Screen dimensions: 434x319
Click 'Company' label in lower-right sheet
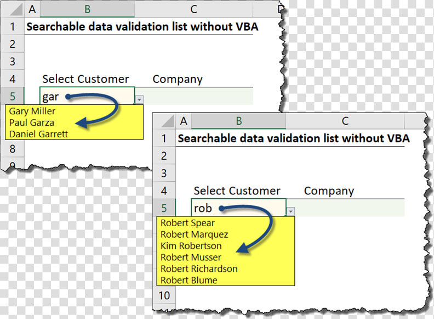pyautogui.click(x=329, y=191)
